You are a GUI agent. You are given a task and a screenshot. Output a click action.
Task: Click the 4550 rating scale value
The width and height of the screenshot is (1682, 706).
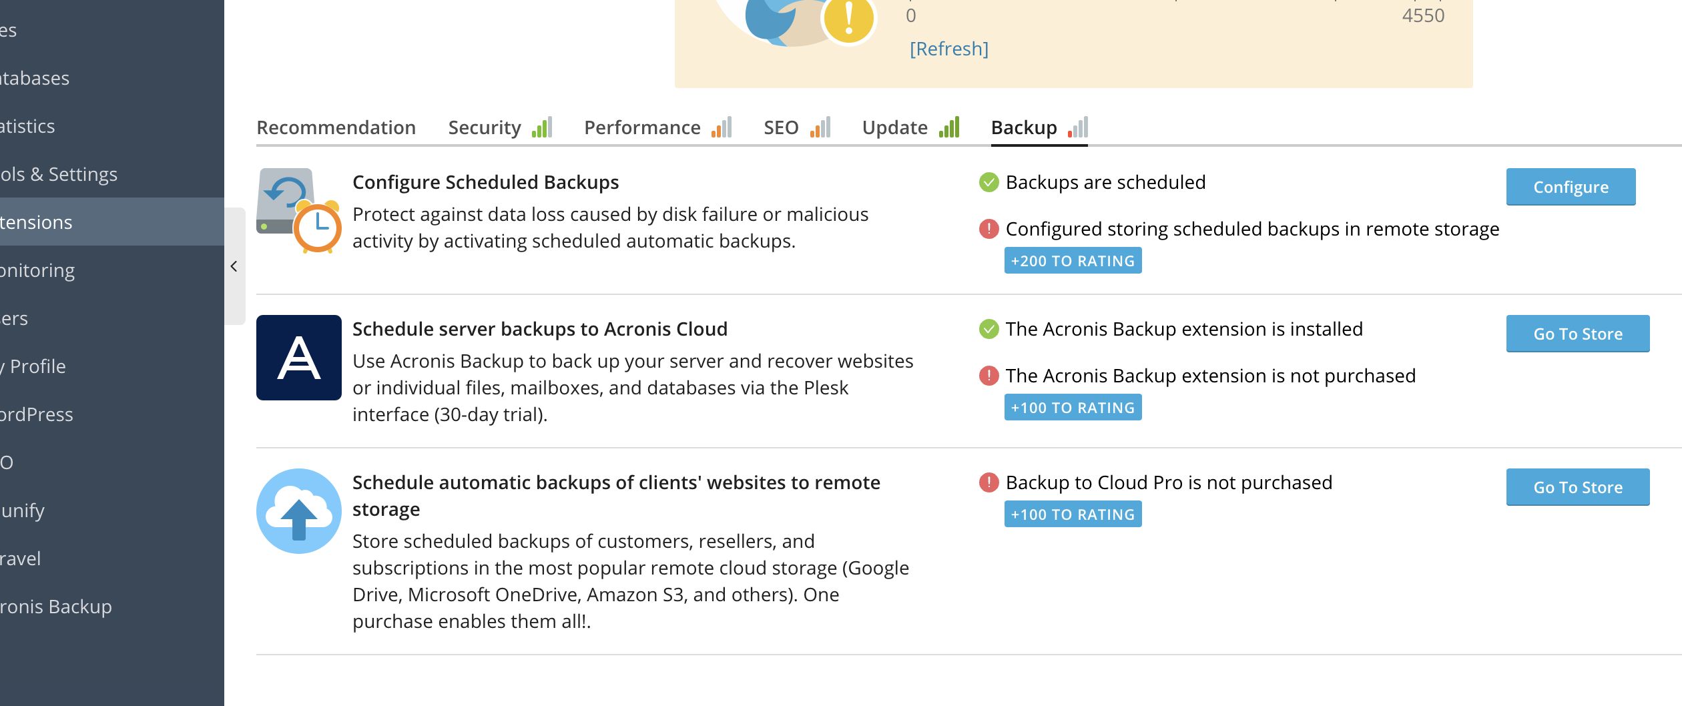[x=1423, y=15]
